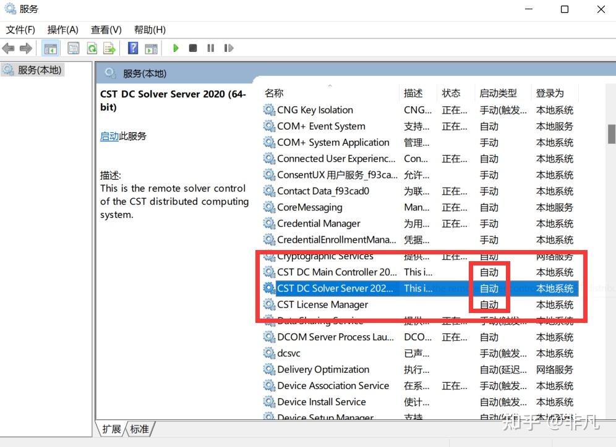Click the Pause Service icon
Screen dimensions: 616x447
210,48
